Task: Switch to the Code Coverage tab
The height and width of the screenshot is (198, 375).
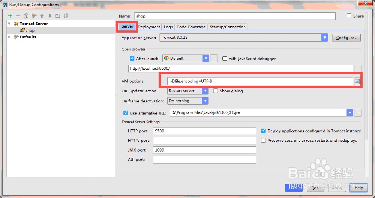Action: point(191,27)
